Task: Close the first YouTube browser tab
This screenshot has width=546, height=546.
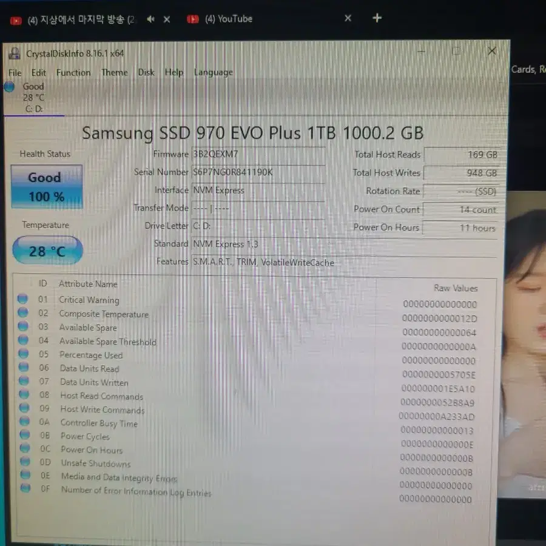Action: 167,19
